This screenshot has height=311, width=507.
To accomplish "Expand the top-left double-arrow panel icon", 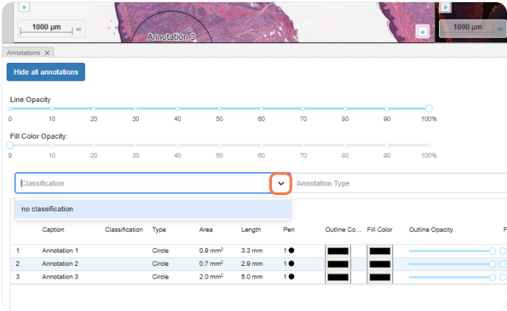I will click(24, 7).
